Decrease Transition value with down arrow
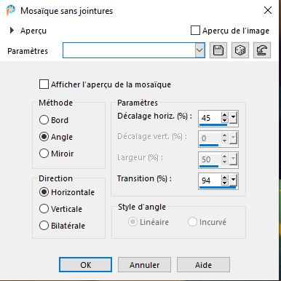The width and height of the screenshot is (281, 281). (x=224, y=183)
